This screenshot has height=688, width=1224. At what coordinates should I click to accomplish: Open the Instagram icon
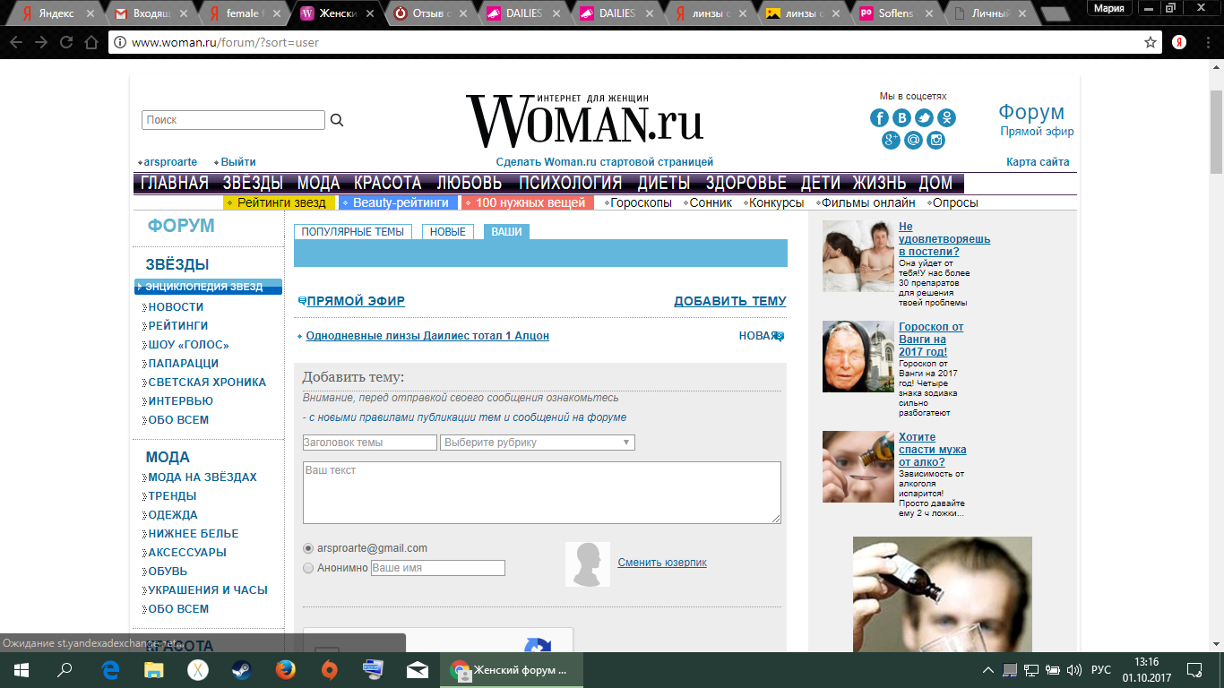[x=935, y=140]
